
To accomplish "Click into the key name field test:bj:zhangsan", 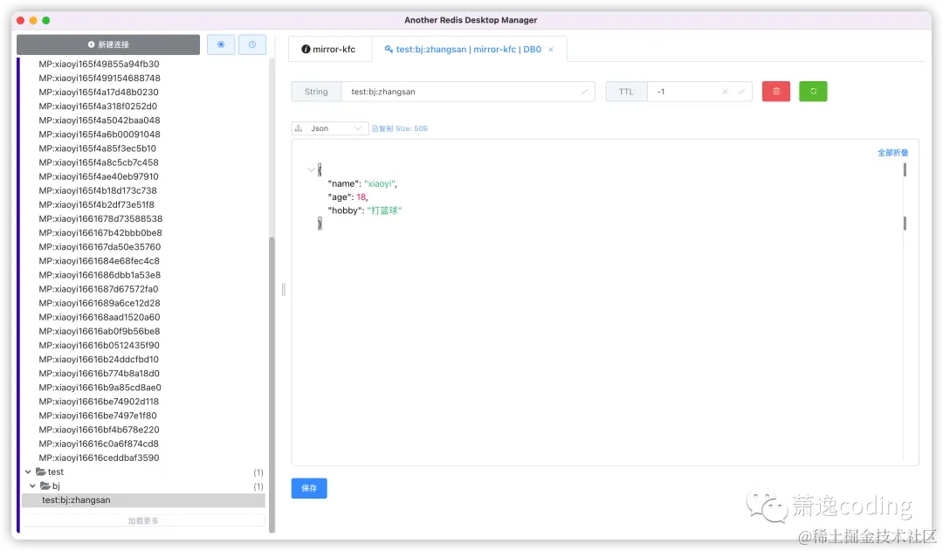I will coord(468,92).
